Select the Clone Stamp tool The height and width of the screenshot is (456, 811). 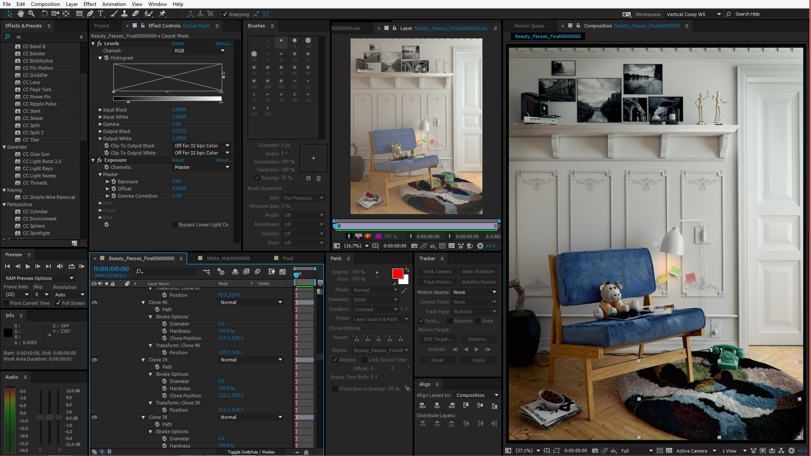[124, 14]
